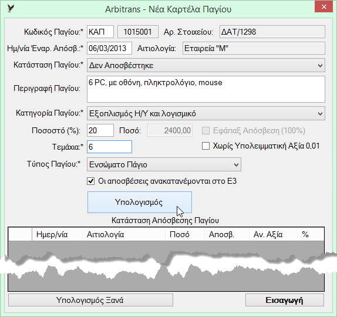Click the Arbitrans eagle icon in title bar
The height and width of the screenshot is (317, 337).
click(x=11, y=9)
